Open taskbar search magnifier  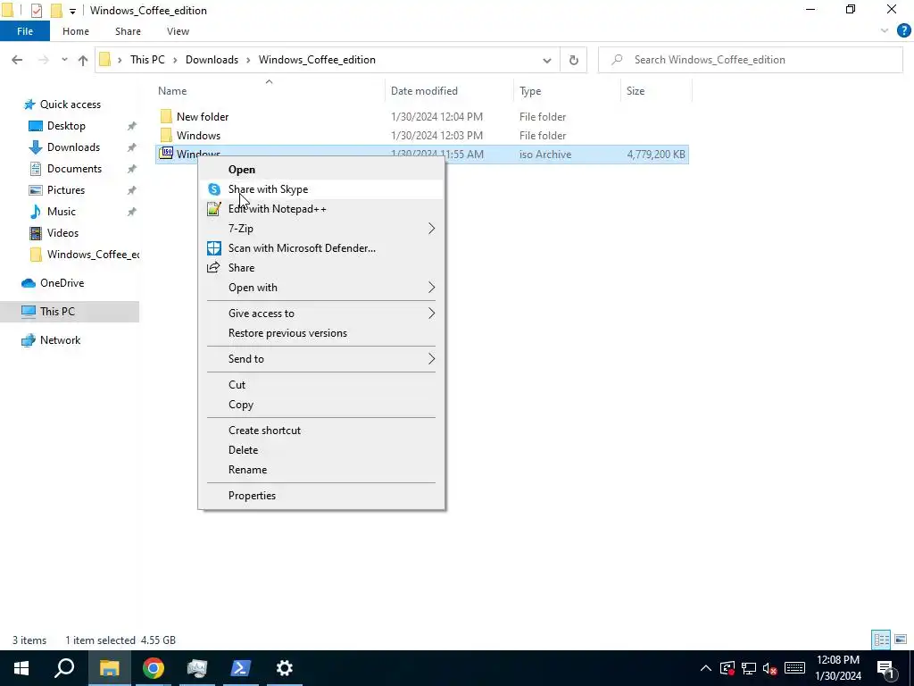64,668
